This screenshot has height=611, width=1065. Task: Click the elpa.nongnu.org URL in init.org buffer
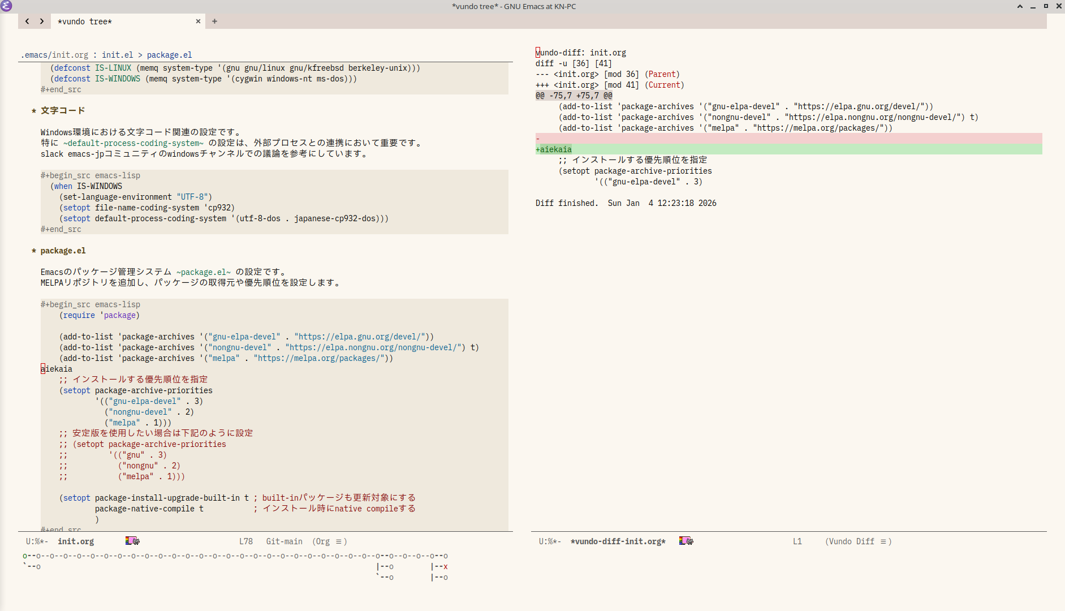click(x=373, y=347)
